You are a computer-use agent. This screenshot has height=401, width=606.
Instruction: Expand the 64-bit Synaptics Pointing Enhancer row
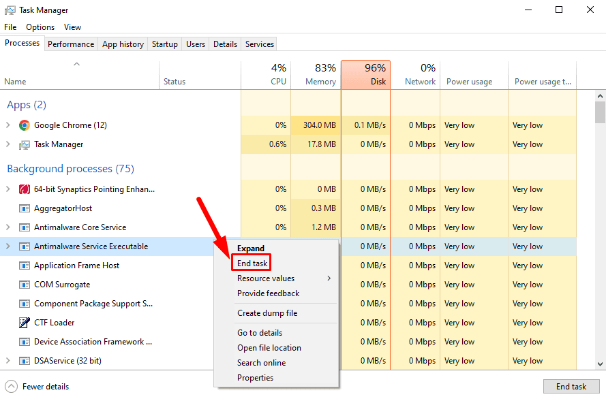point(7,189)
